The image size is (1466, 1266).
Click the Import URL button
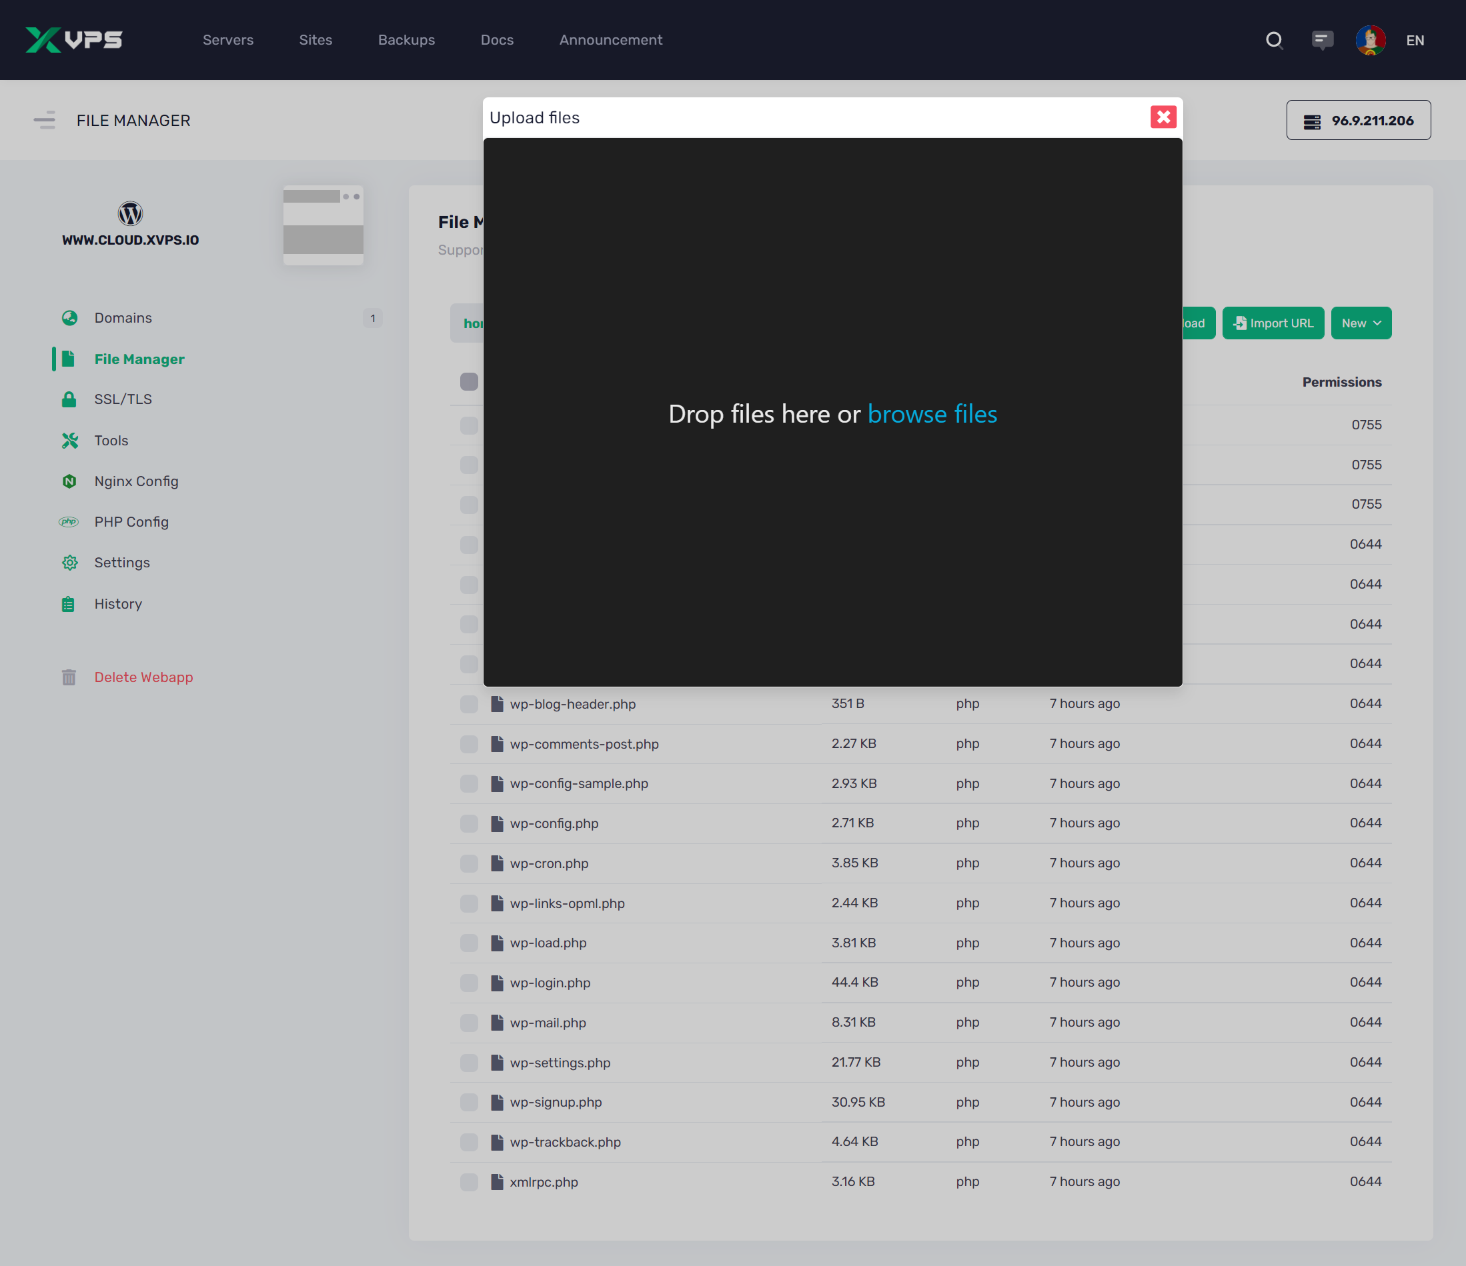[1273, 323]
